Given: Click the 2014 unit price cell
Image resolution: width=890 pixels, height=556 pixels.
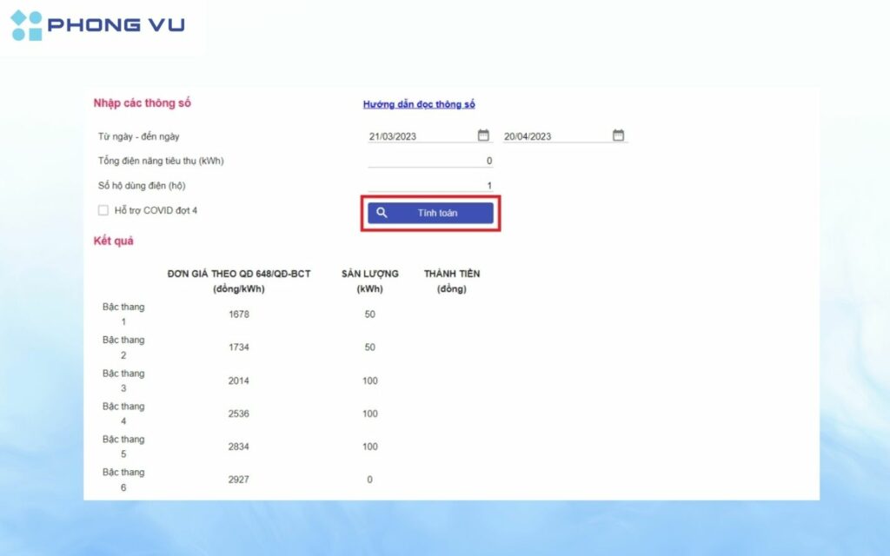Looking at the screenshot, I should [238, 381].
